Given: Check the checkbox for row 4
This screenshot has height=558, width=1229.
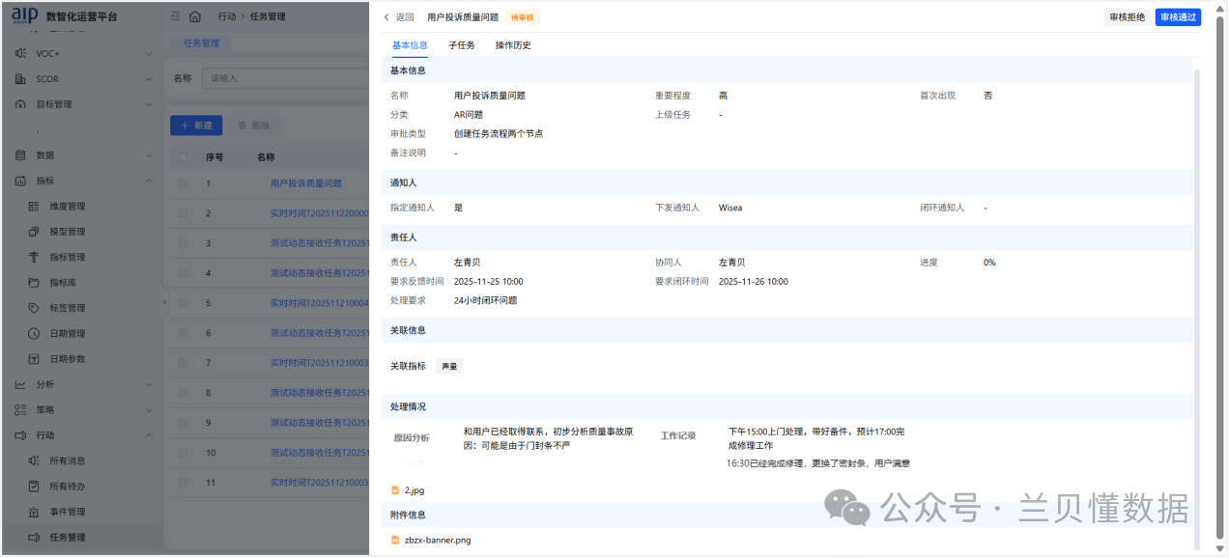Looking at the screenshot, I should (x=184, y=273).
